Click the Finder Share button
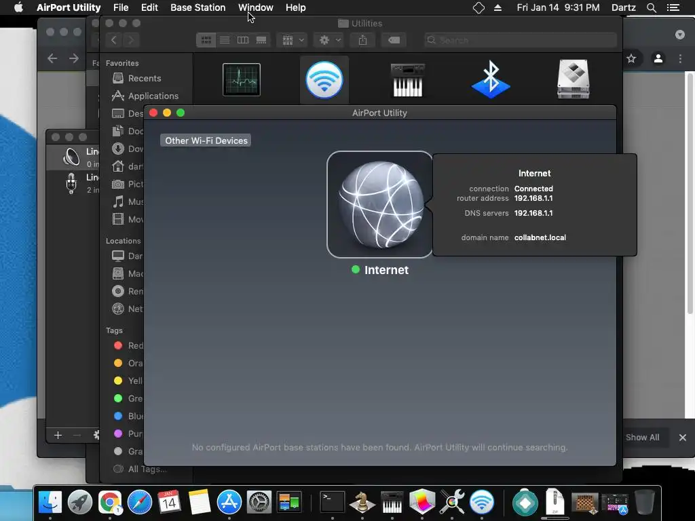 362,40
